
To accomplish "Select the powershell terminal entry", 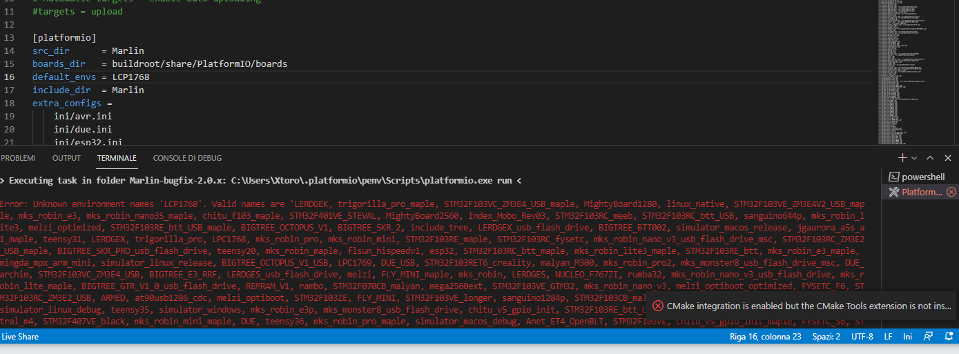I will [920, 177].
